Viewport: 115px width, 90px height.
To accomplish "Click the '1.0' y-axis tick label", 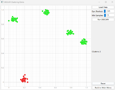I will [x=3, y=10].
